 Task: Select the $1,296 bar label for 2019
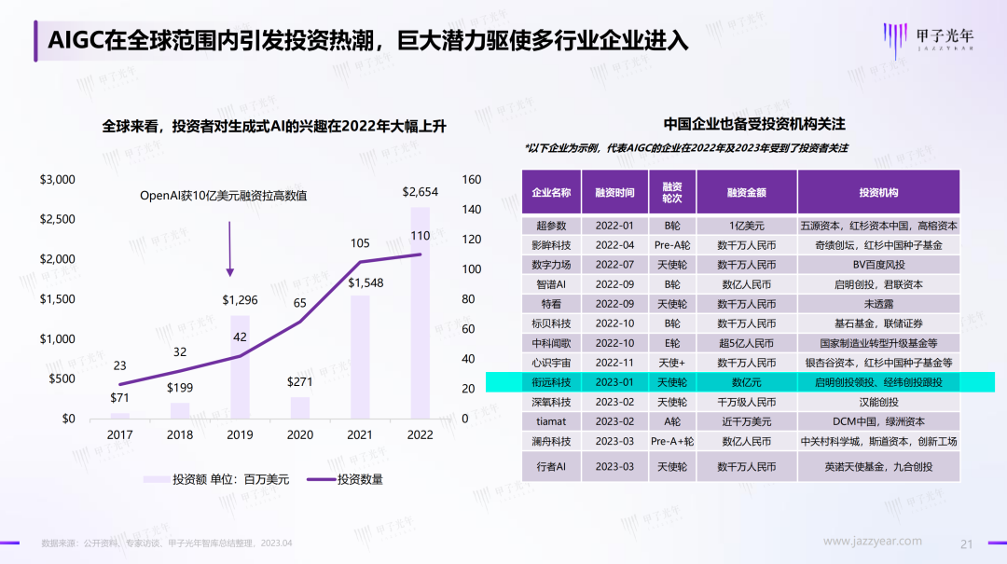(x=240, y=300)
